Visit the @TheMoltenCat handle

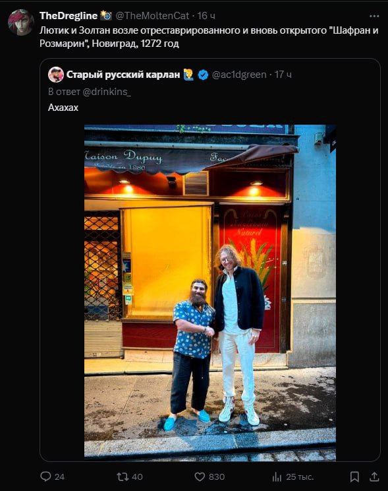tap(152, 16)
